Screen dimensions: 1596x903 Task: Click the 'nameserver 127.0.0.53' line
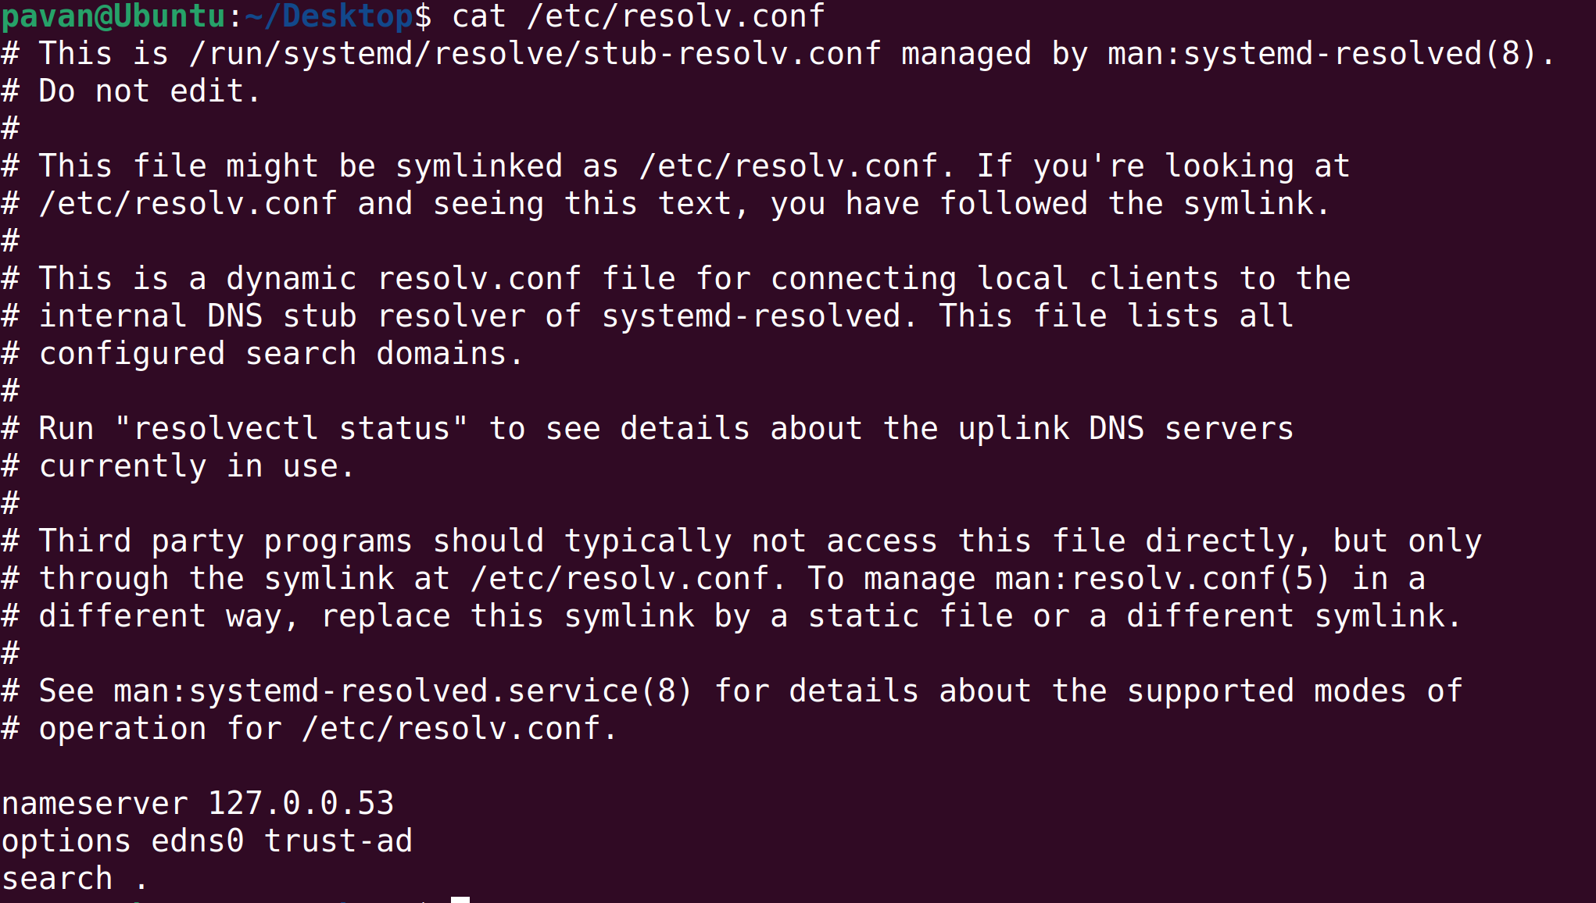tap(198, 803)
